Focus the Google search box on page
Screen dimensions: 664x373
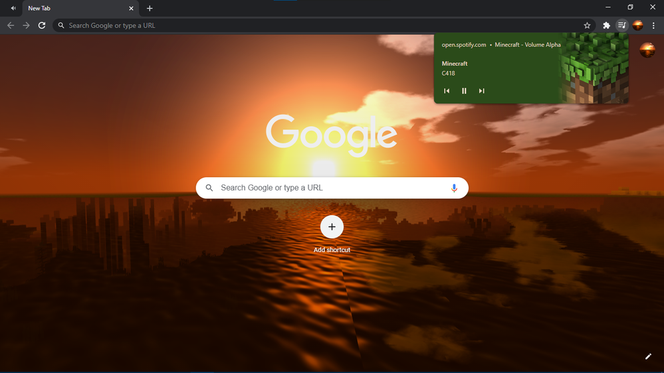pyautogui.click(x=332, y=188)
